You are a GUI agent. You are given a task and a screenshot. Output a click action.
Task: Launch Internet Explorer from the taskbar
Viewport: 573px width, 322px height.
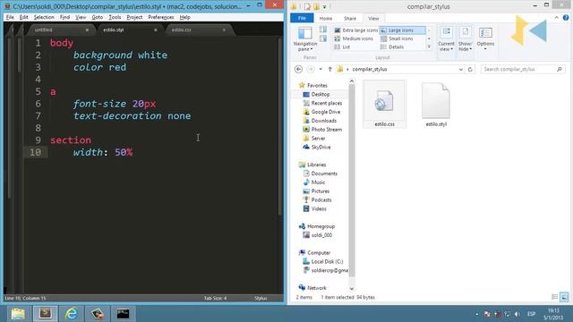point(72,314)
